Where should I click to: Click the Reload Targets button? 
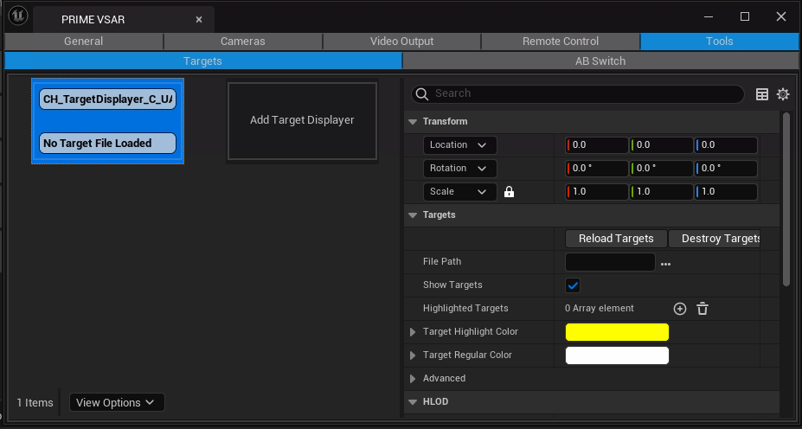pyautogui.click(x=616, y=239)
